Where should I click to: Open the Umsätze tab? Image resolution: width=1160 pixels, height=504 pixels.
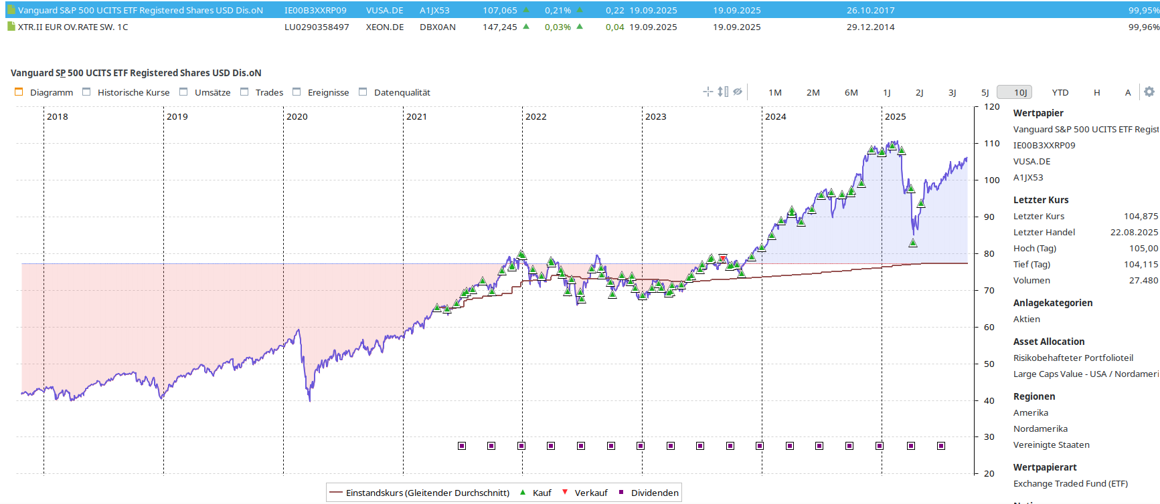click(x=212, y=92)
